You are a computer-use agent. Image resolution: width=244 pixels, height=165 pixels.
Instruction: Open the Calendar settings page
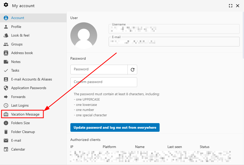coord(18,149)
